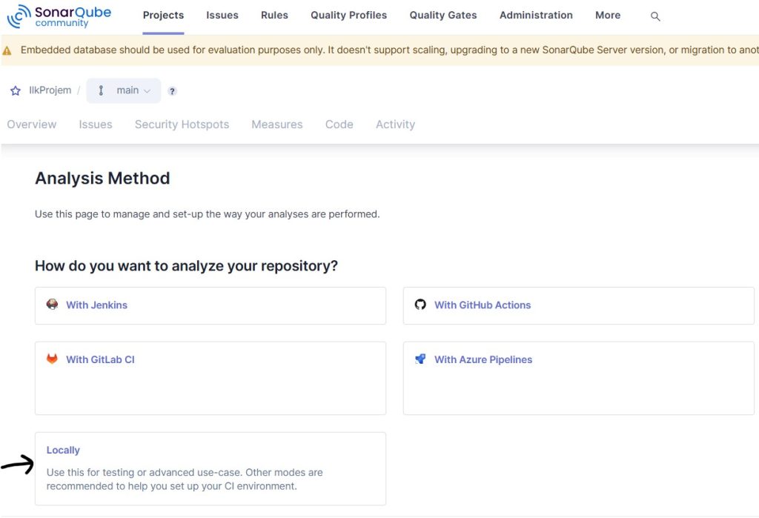The width and height of the screenshot is (759, 518).
Task: Choose With GitLab CI
Action: pyautogui.click(x=211, y=378)
